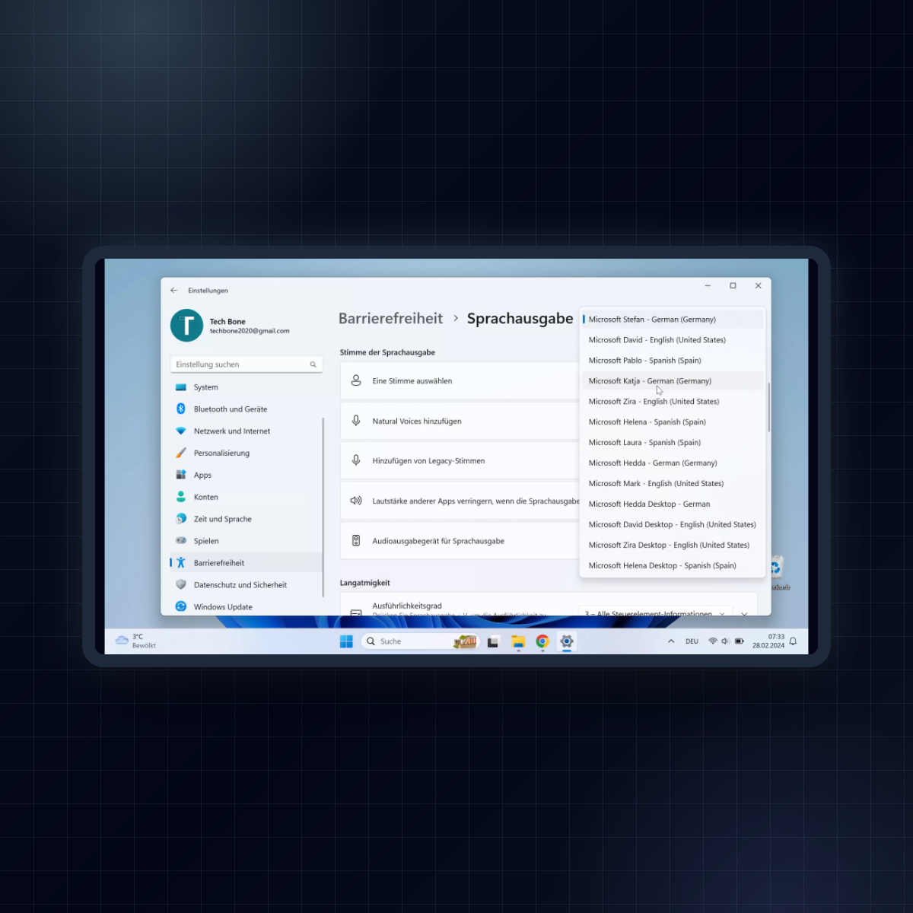Click the sidebar navigation scrollbar
Screen dimensions: 913x913
tap(323, 506)
